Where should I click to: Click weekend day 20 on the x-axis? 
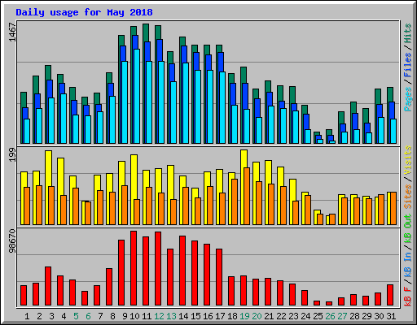point(257,316)
